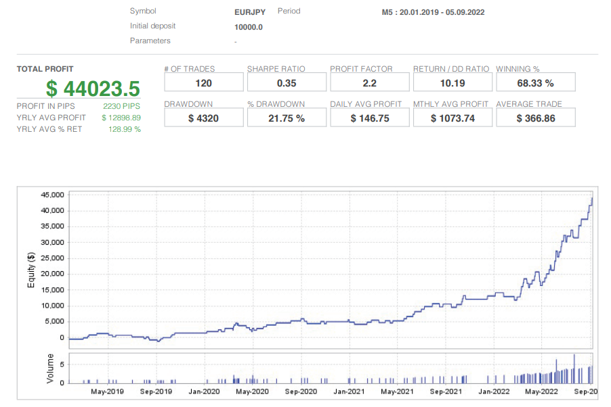Click the % Drawdown box showing 21.75 %
The image size is (611, 407).
click(x=287, y=118)
